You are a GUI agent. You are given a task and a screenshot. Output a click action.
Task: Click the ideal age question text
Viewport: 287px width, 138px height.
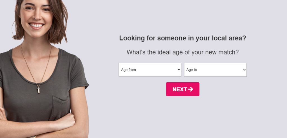pos(182,52)
